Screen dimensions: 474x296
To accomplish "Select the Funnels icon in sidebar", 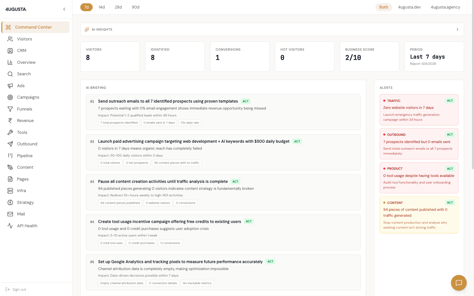I will (x=10, y=109).
